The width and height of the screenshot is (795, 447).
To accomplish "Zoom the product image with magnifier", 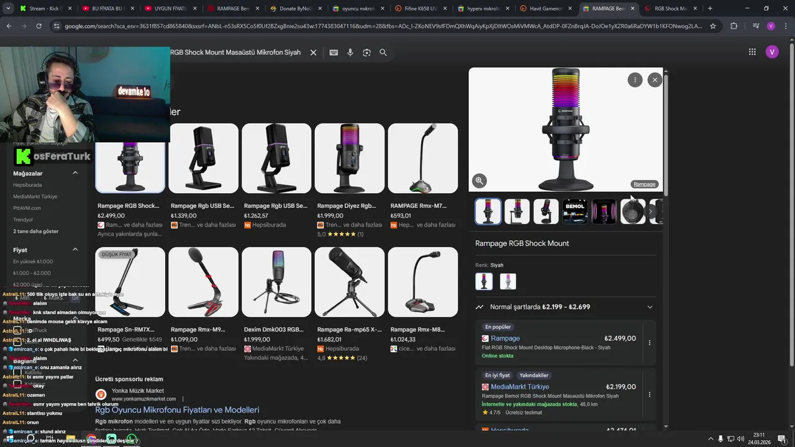I will 479,181.
